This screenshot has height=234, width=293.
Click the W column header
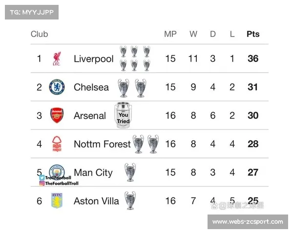(193, 34)
